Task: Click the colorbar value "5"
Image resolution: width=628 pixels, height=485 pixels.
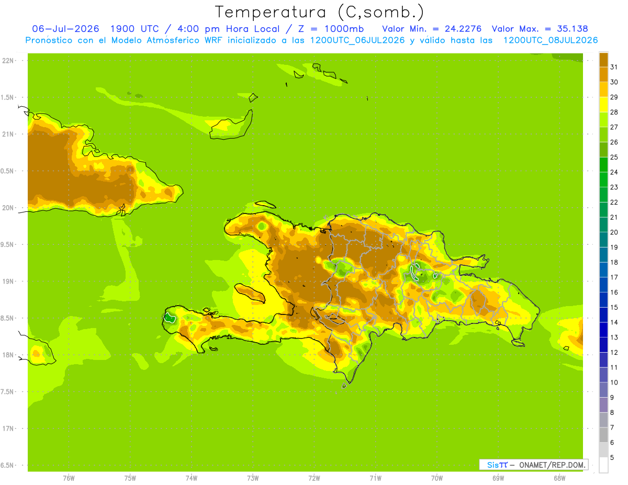Action: coord(612,458)
